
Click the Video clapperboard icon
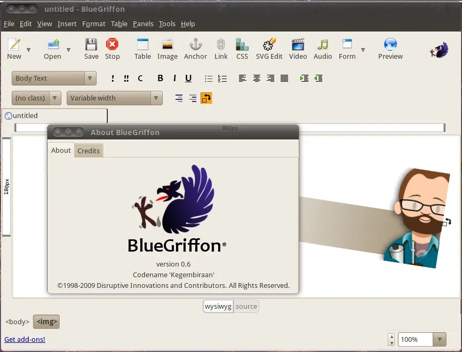(298, 45)
